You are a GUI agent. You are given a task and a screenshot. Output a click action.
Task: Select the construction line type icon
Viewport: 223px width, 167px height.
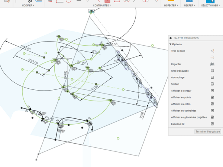coord(212,51)
